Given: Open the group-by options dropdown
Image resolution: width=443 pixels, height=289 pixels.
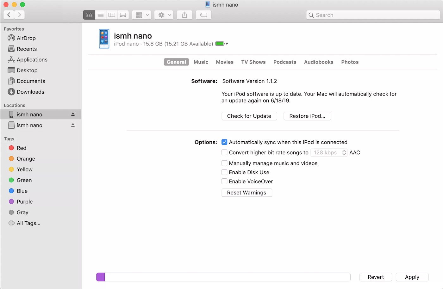Looking at the screenshot, I should click(142, 15).
